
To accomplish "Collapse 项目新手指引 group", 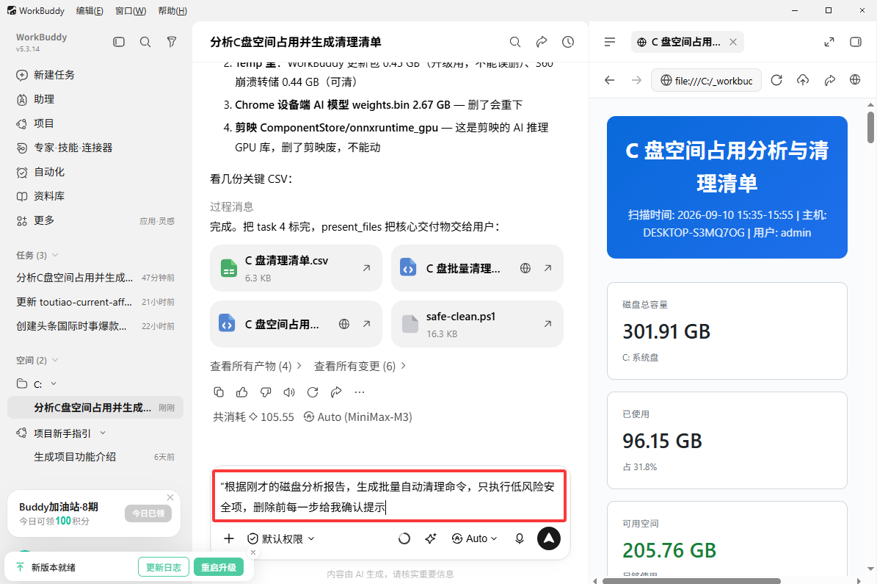I will pos(102,433).
